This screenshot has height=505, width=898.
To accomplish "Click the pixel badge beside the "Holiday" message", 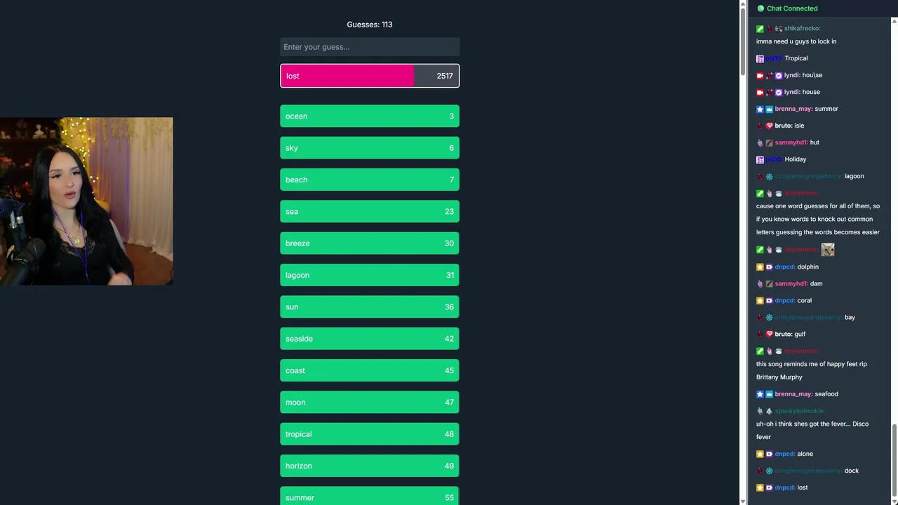I will [760, 159].
